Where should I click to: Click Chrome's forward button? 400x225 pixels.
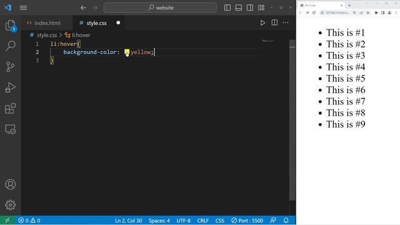pyautogui.click(x=307, y=12)
